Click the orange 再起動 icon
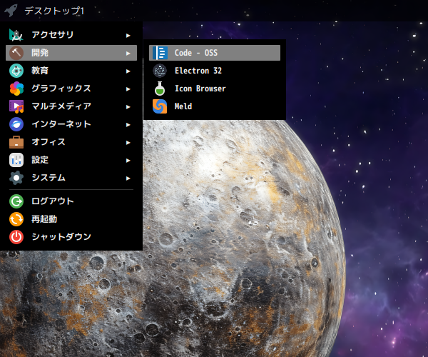Image resolution: width=428 pixels, height=357 pixels. 16,219
